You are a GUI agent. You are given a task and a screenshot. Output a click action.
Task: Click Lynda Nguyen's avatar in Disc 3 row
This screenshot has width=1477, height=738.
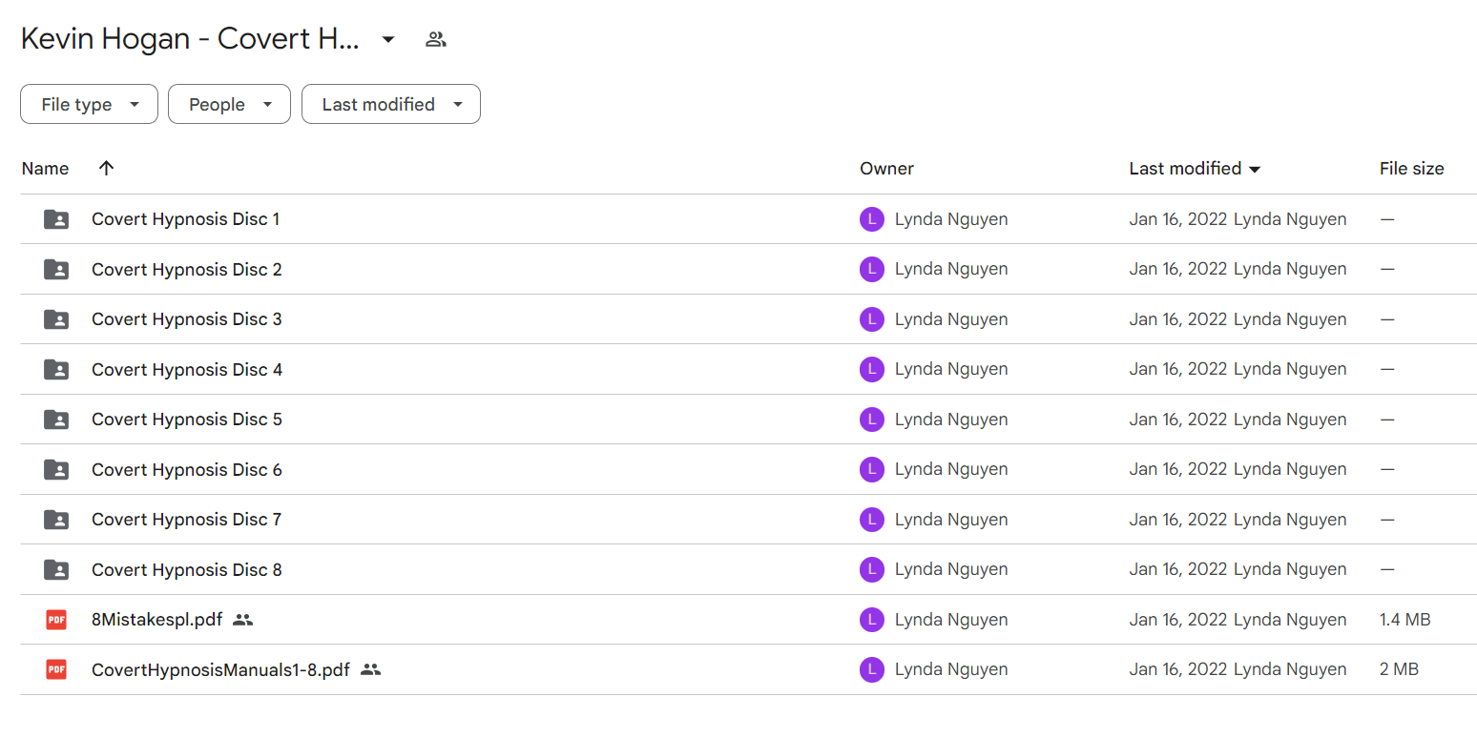(x=872, y=319)
